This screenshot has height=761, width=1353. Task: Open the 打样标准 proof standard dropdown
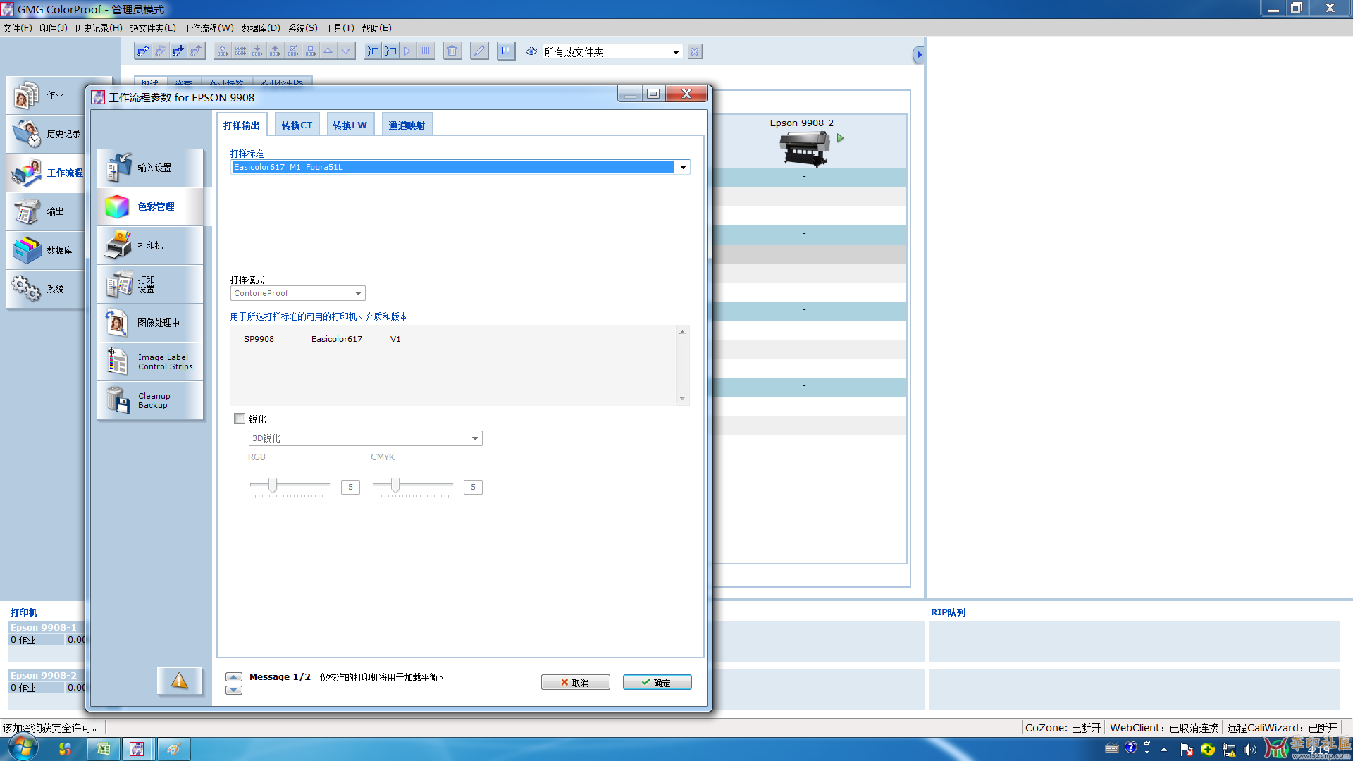(x=683, y=167)
